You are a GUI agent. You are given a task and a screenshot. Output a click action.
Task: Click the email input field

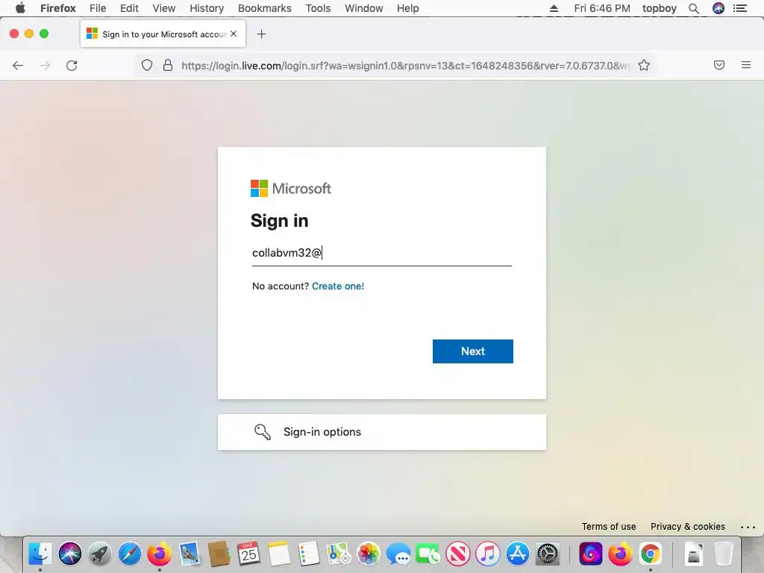tap(382, 253)
